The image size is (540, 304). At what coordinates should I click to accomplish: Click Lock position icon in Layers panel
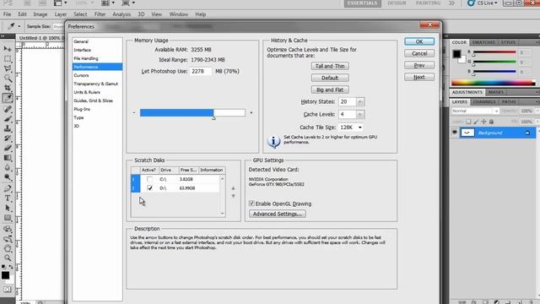[x=483, y=122]
